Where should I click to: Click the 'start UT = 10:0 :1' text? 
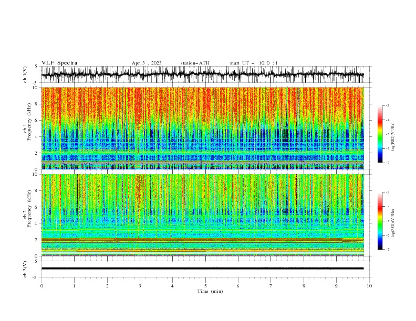pos(254,63)
